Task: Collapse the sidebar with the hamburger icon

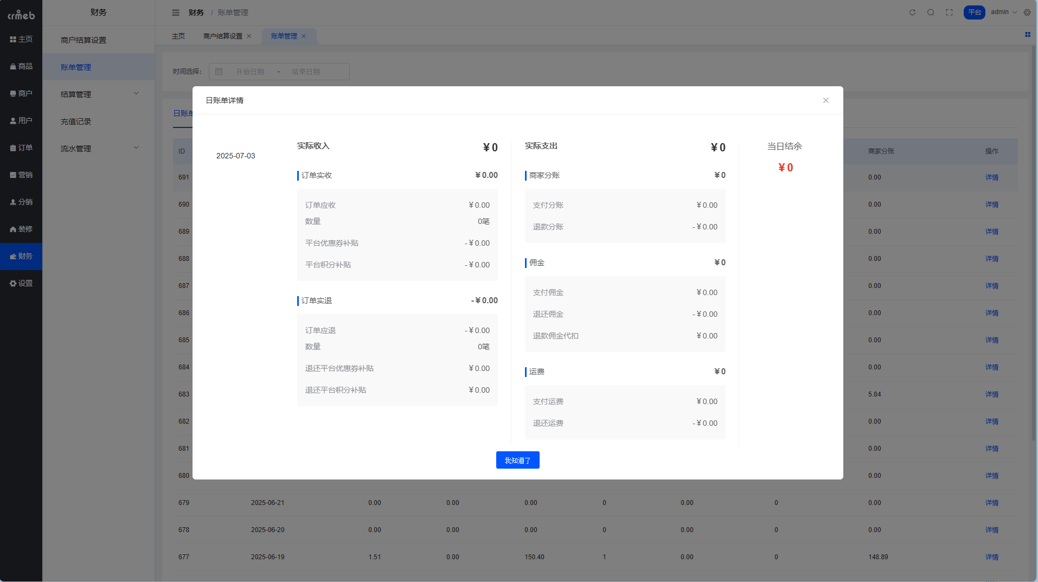Action: coord(175,12)
